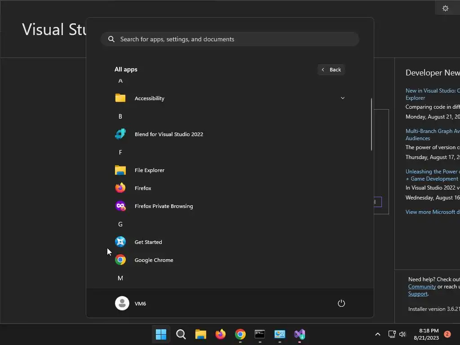The width and height of the screenshot is (460, 345).
Task: Click the Firefox icon in All apps list
Action: pos(120,188)
